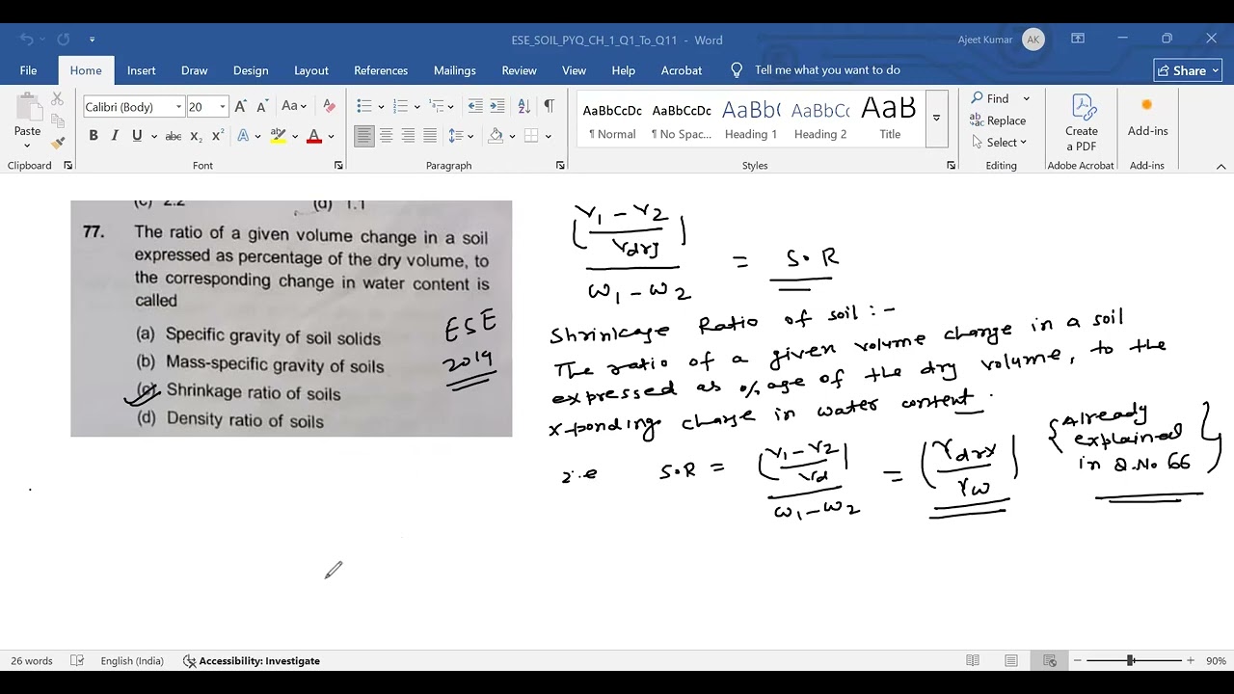Click the Bullets list icon
The height and width of the screenshot is (694, 1234).
[x=363, y=106]
